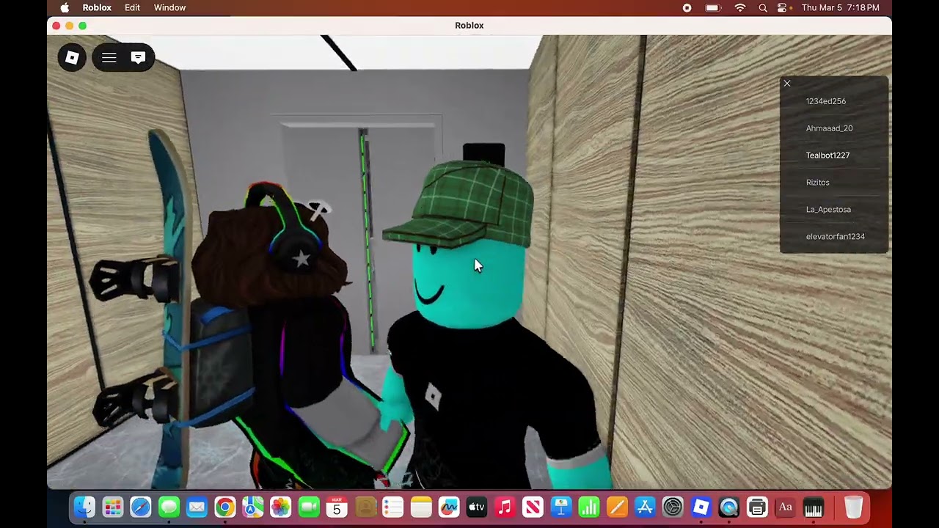Image resolution: width=939 pixels, height=528 pixels.
Task: Open Spotlight search in menu bar
Action: pyautogui.click(x=763, y=7)
